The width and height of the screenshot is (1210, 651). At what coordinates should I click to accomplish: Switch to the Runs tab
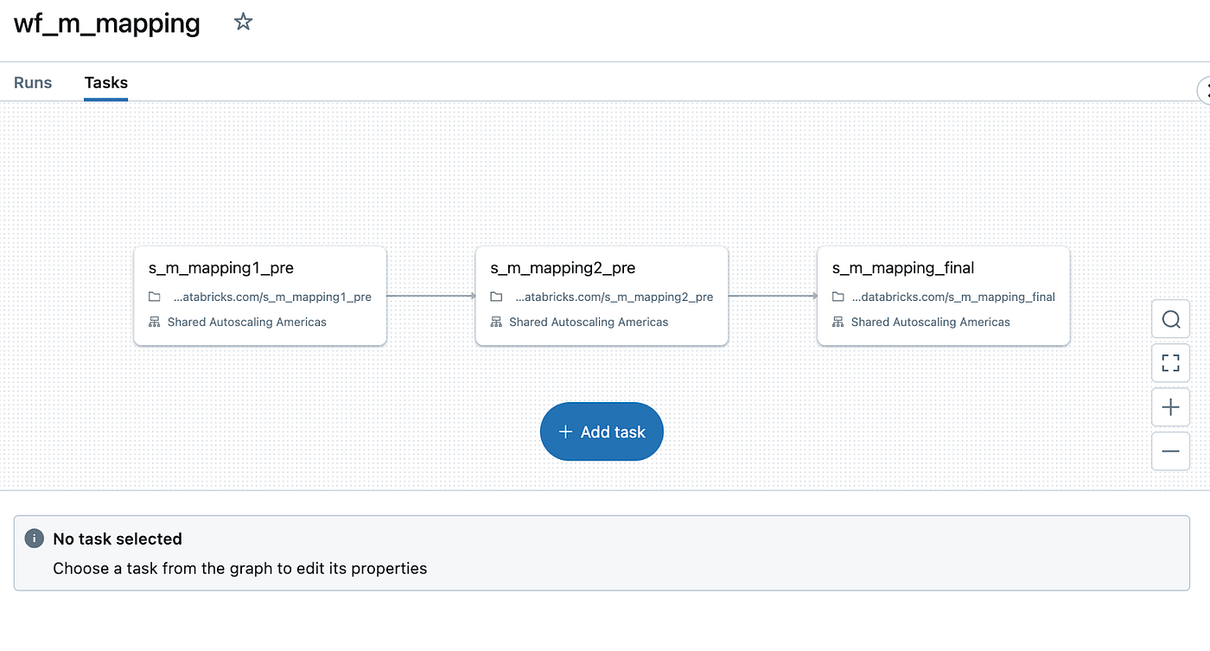pos(33,83)
